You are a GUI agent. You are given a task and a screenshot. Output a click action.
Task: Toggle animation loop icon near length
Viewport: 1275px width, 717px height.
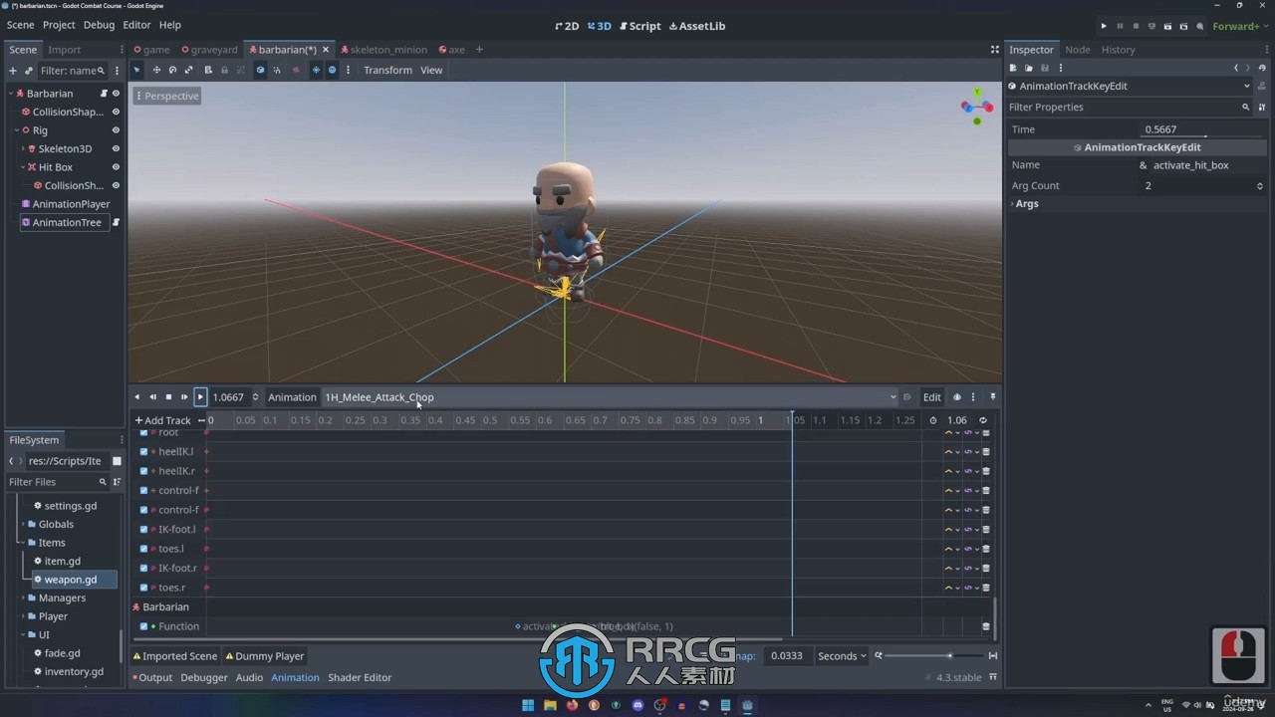pos(983,420)
